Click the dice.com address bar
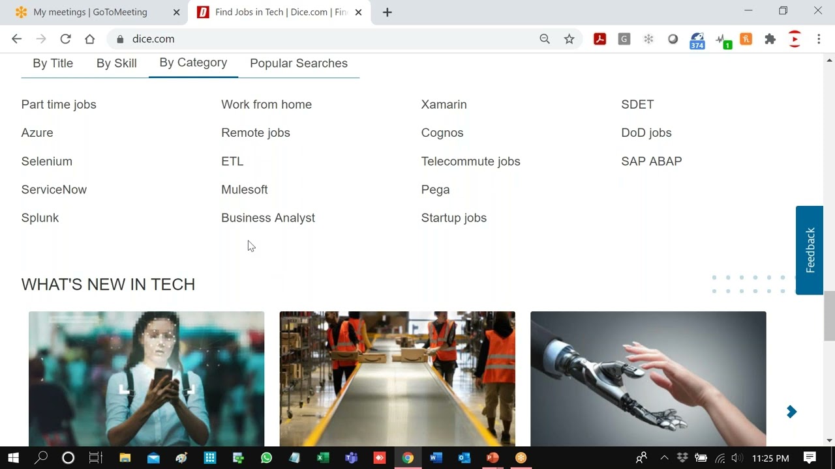Screen dimensions: 835x469 coord(326,39)
